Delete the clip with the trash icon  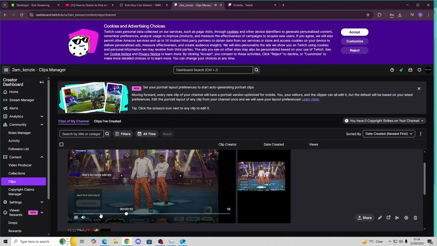click(415, 218)
